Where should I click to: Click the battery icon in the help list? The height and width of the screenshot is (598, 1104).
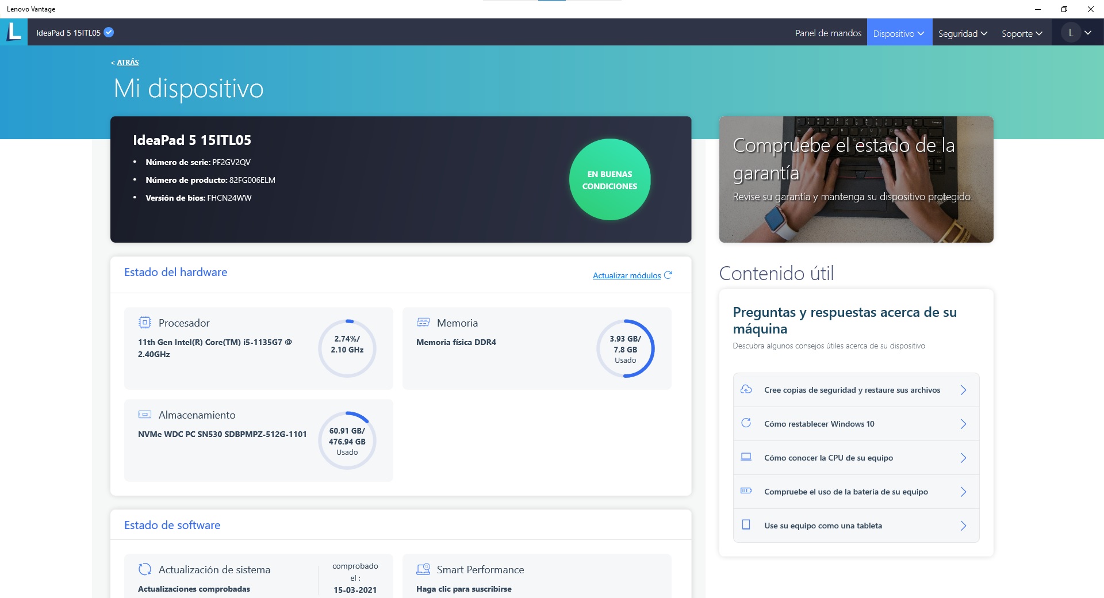746,491
